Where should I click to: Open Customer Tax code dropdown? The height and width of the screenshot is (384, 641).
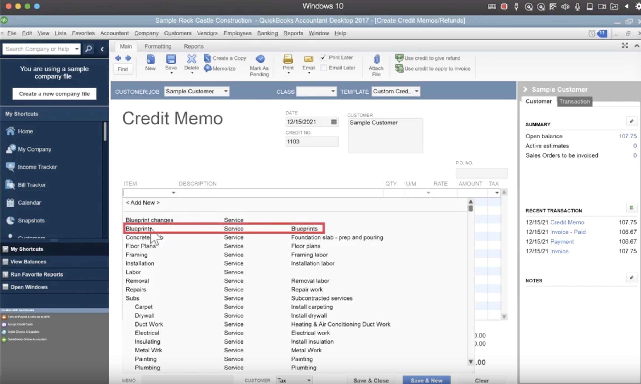pyautogui.click(x=309, y=380)
